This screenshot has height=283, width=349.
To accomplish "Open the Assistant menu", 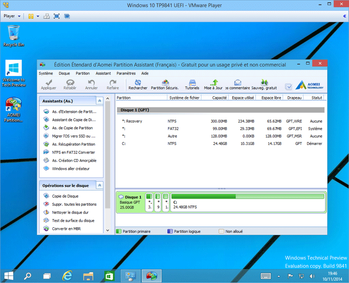I will click(x=103, y=73).
